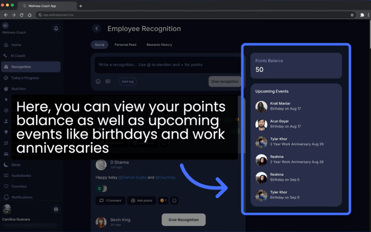Select Tyler Khor work anniversary event
The height and width of the screenshot is (232, 371).
coord(296,141)
